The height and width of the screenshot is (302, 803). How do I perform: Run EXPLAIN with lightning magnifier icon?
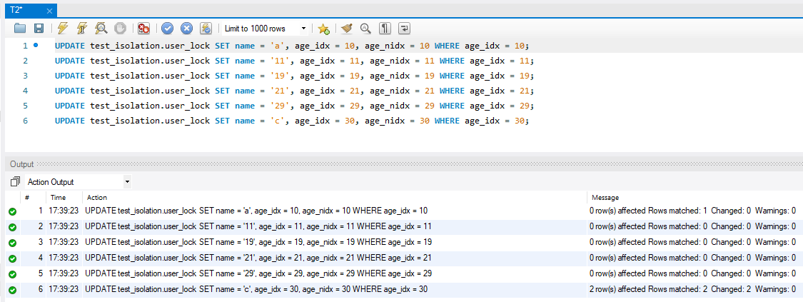click(101, 28)
